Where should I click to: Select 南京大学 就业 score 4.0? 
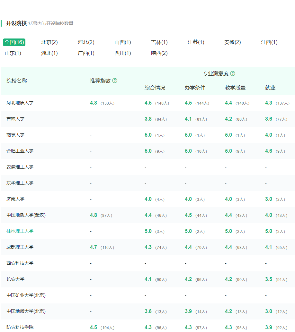click(269, 135)
